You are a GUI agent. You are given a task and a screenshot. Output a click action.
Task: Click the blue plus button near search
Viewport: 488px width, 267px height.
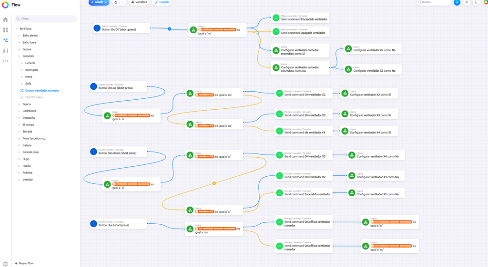(x=457, y=2)
